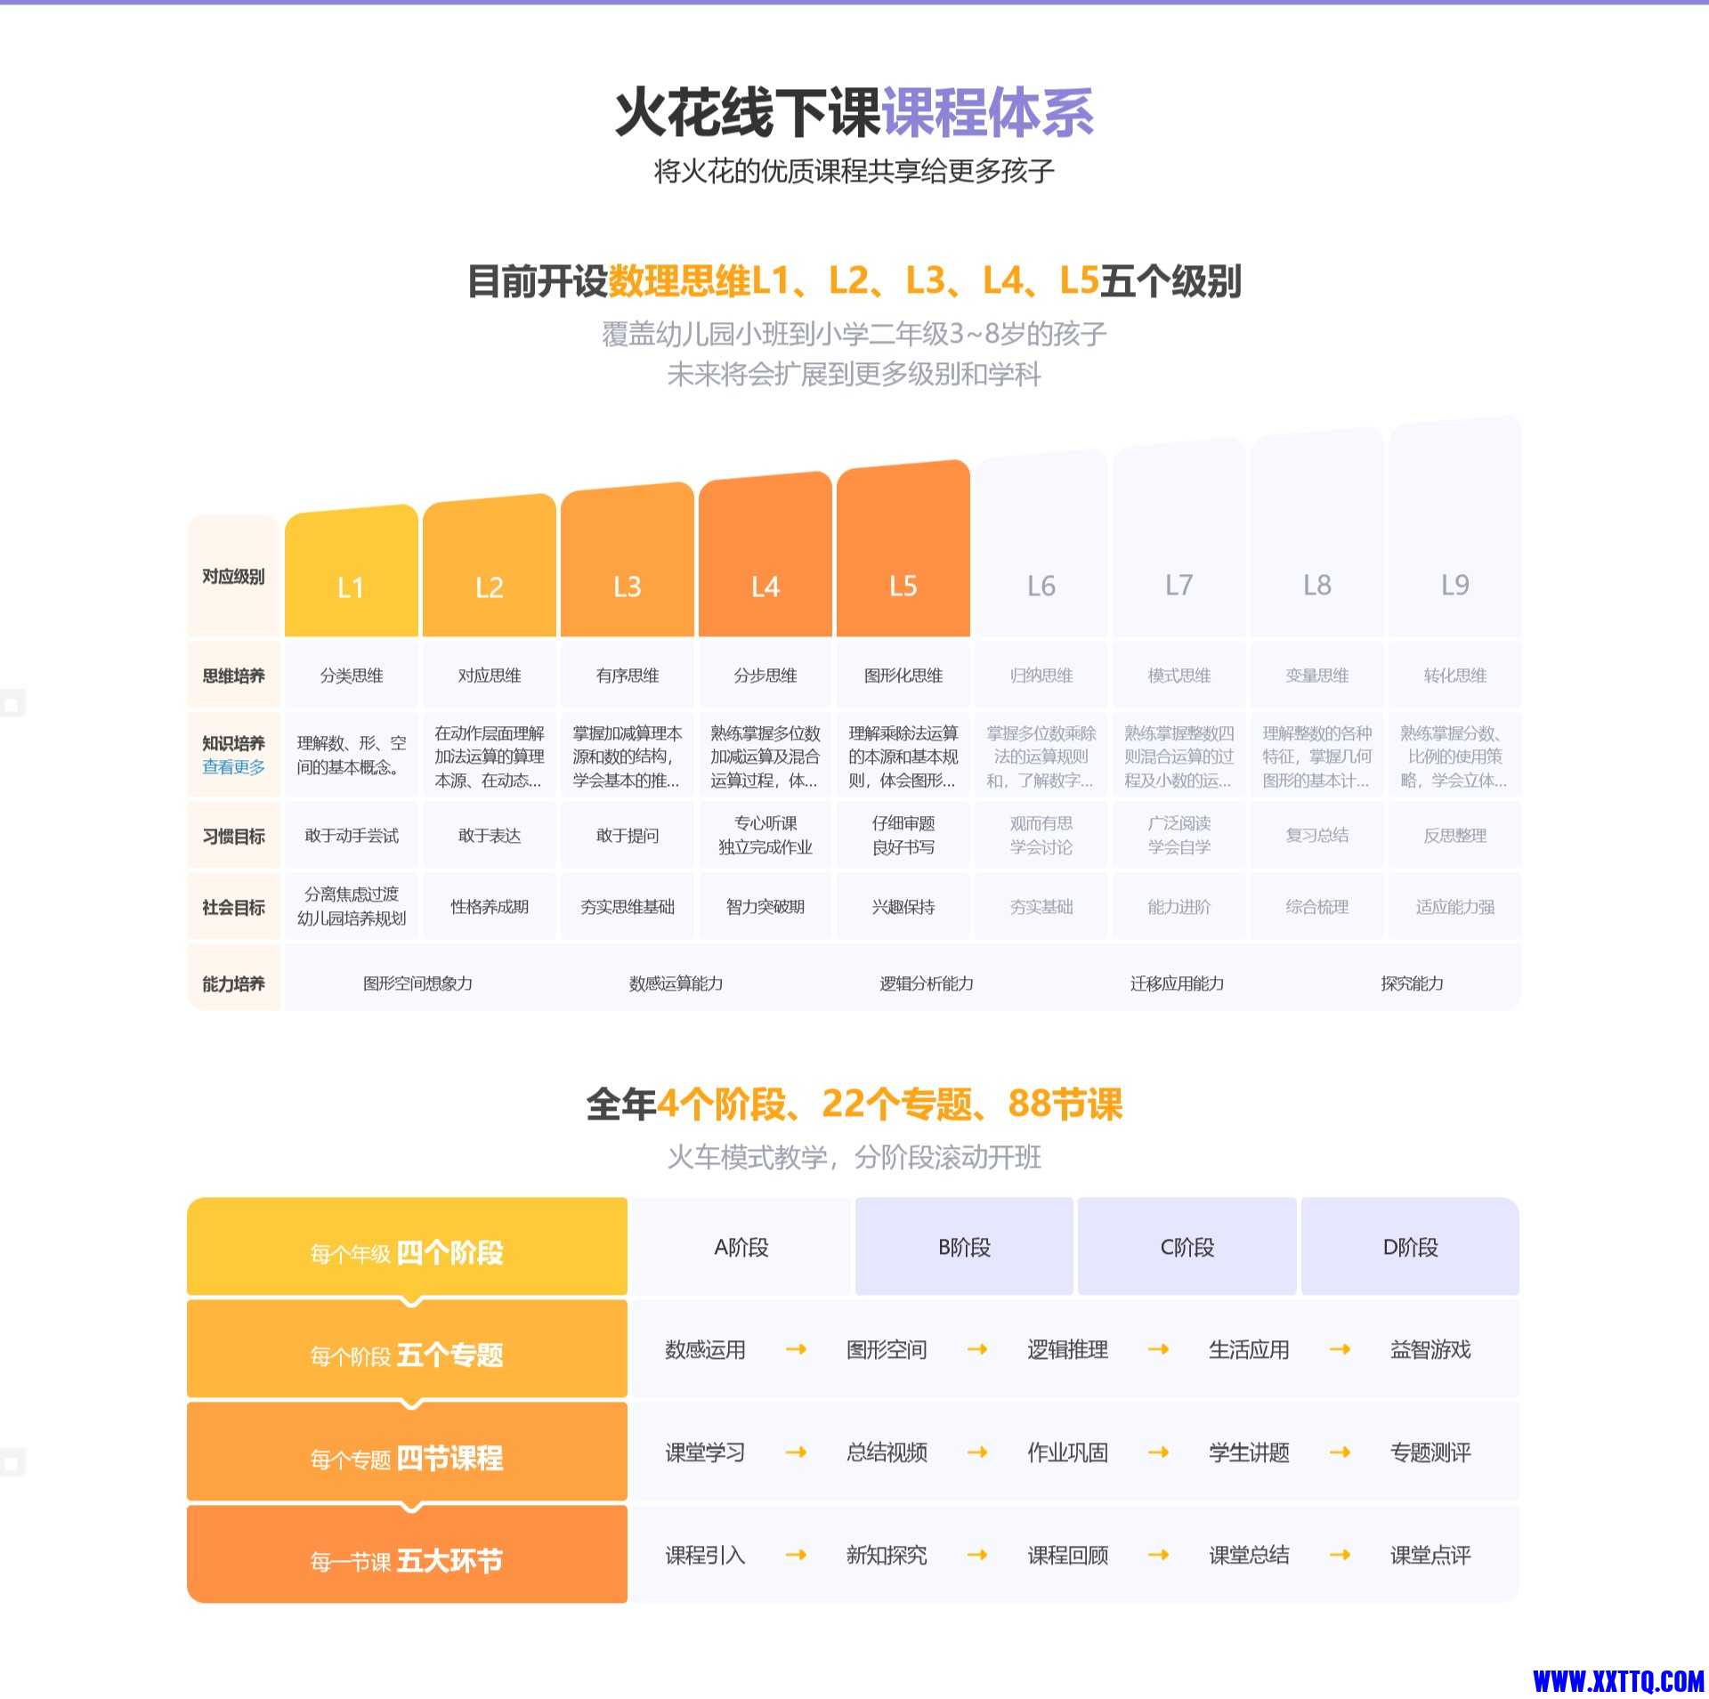
Task: Click the 敢于动手尝试 cell
Action: [352, 836]
